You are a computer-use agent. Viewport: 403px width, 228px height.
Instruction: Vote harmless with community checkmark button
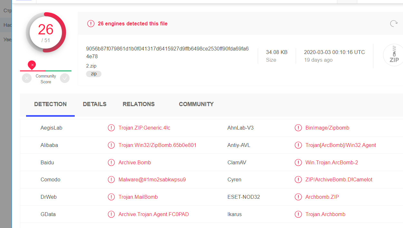[x=65, y=78]
